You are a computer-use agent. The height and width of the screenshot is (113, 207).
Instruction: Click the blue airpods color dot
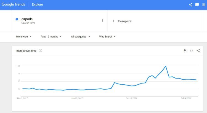click(x=17, y=19)
